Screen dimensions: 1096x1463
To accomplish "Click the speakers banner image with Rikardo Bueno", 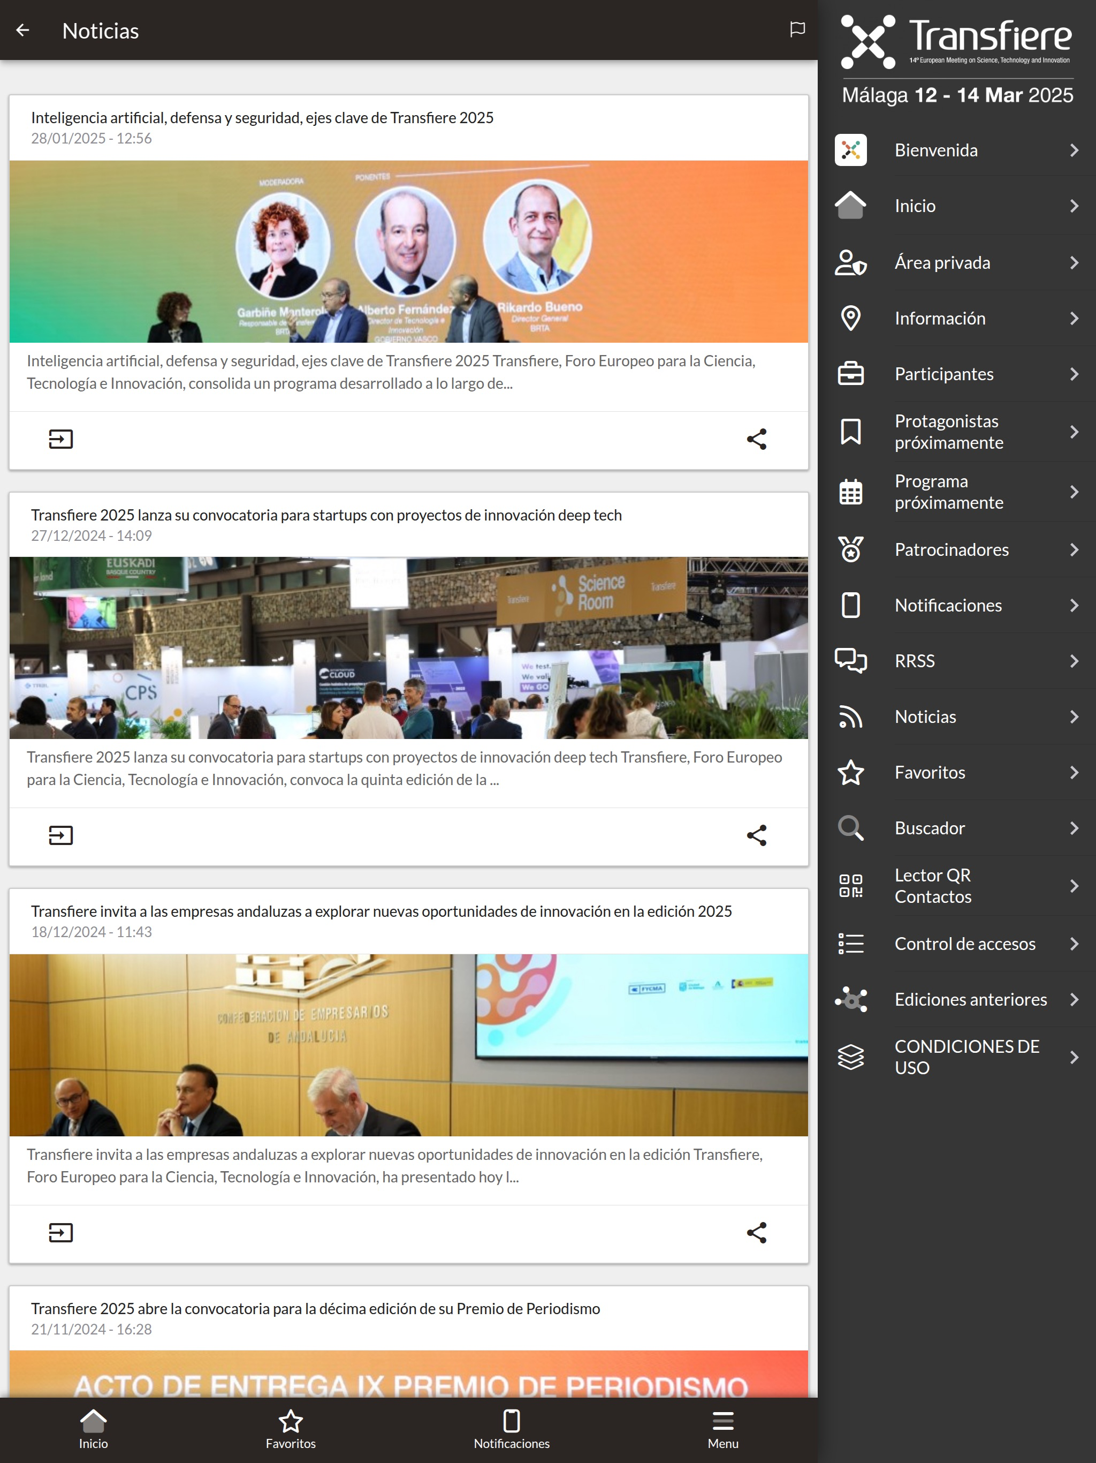I will [408, 251].
